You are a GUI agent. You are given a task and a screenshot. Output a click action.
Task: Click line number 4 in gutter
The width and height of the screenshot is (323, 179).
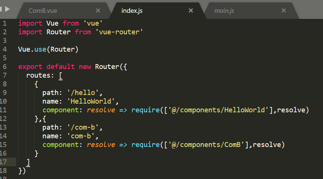[x=5, y=49]
